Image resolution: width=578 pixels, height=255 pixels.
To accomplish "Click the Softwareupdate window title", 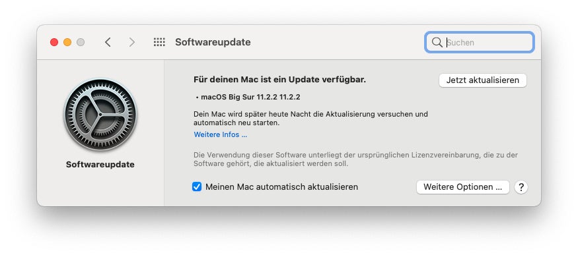I will (x=213, y=42).
